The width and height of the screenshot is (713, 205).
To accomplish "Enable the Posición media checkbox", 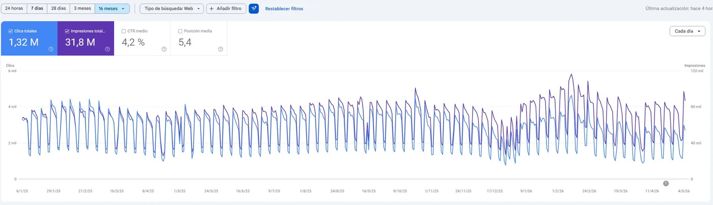I will pos(180,31).
